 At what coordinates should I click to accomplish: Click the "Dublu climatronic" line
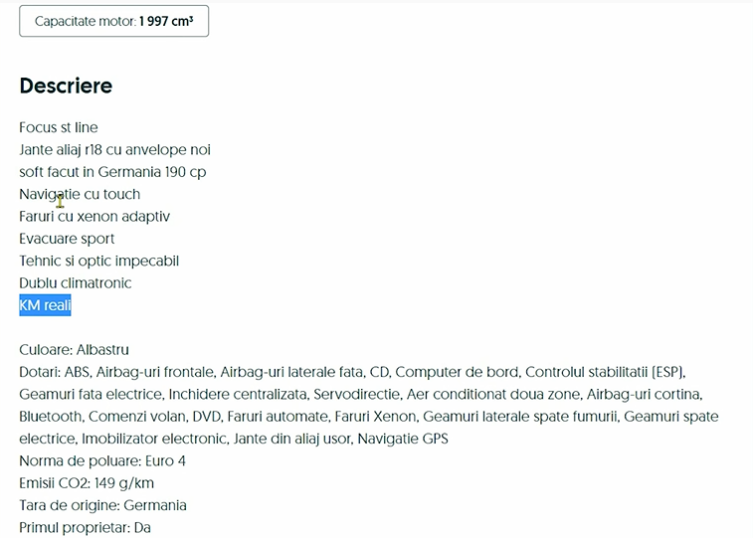[76, 282]
